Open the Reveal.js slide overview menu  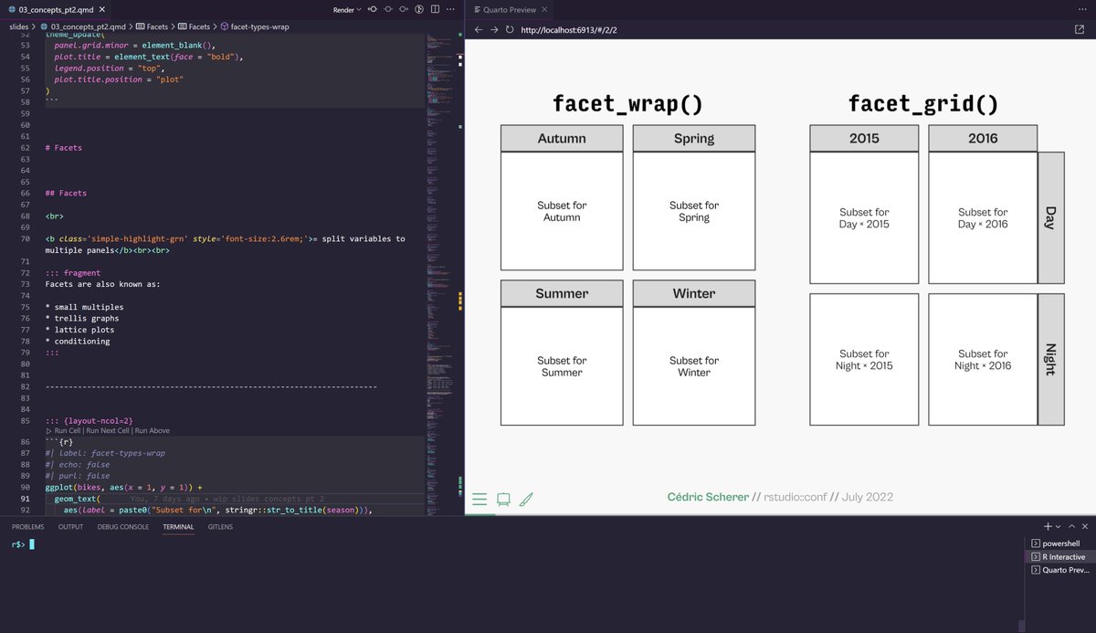click(x=479, y=499)
